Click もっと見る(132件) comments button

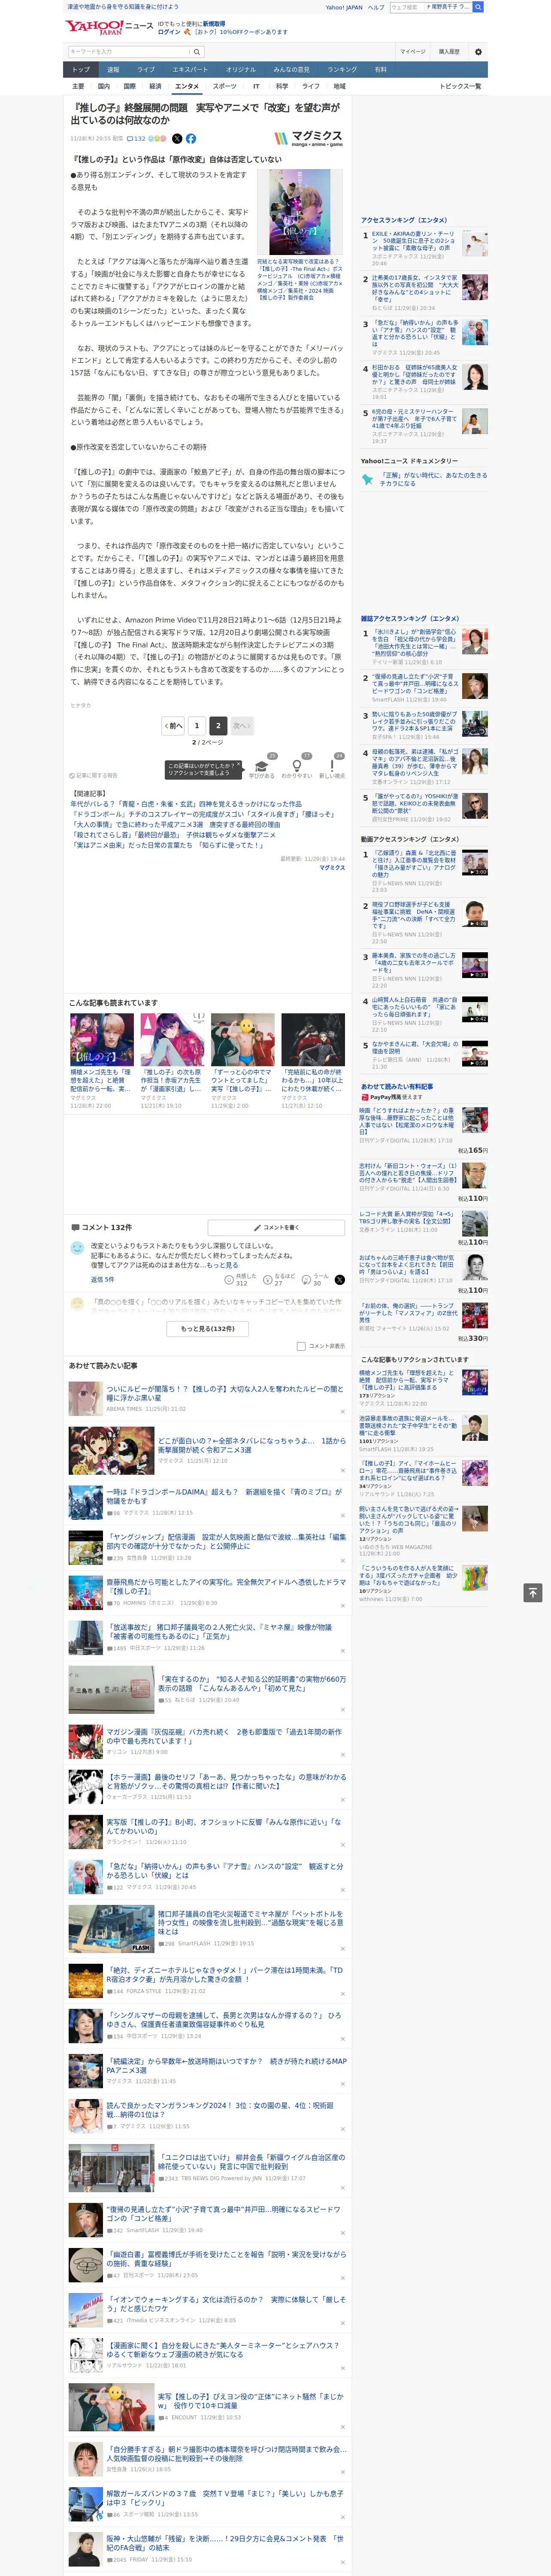(208, 1329)
